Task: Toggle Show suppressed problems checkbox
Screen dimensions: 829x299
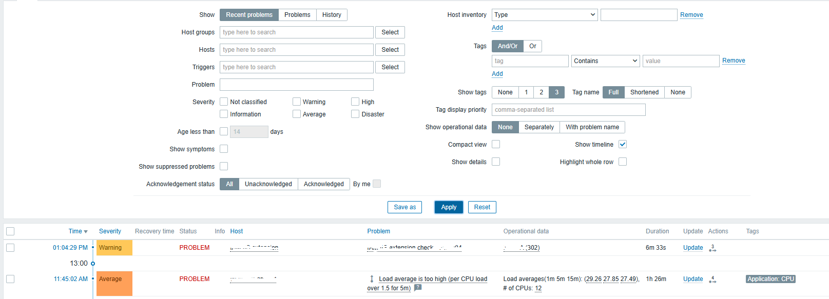Action: (224, 166)
